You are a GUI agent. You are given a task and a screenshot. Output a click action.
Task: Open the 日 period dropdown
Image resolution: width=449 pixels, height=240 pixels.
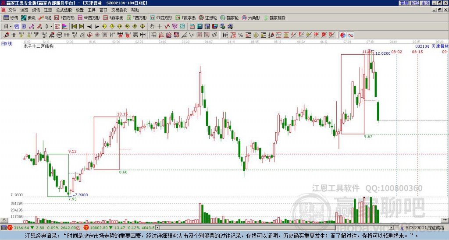point(8,26)
